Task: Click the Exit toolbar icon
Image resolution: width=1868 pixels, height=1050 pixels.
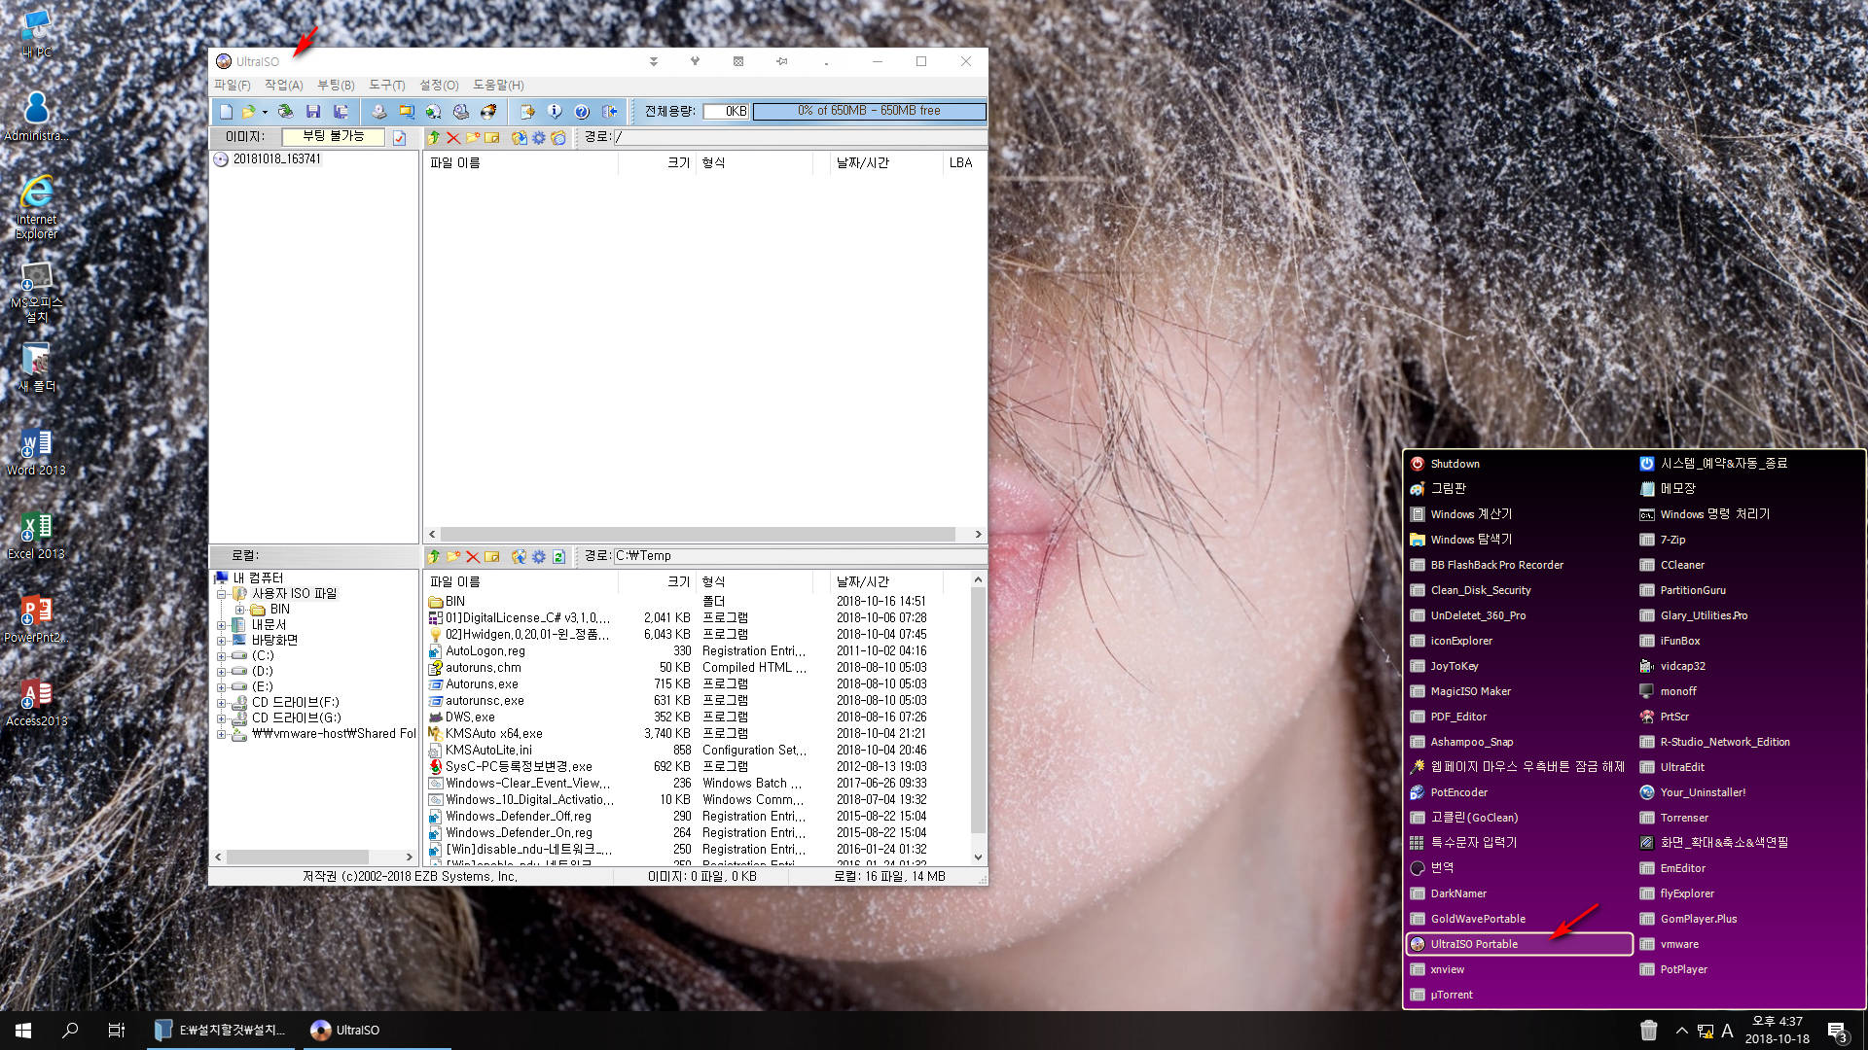Action: pyautogui.click(x=609, y=112)
